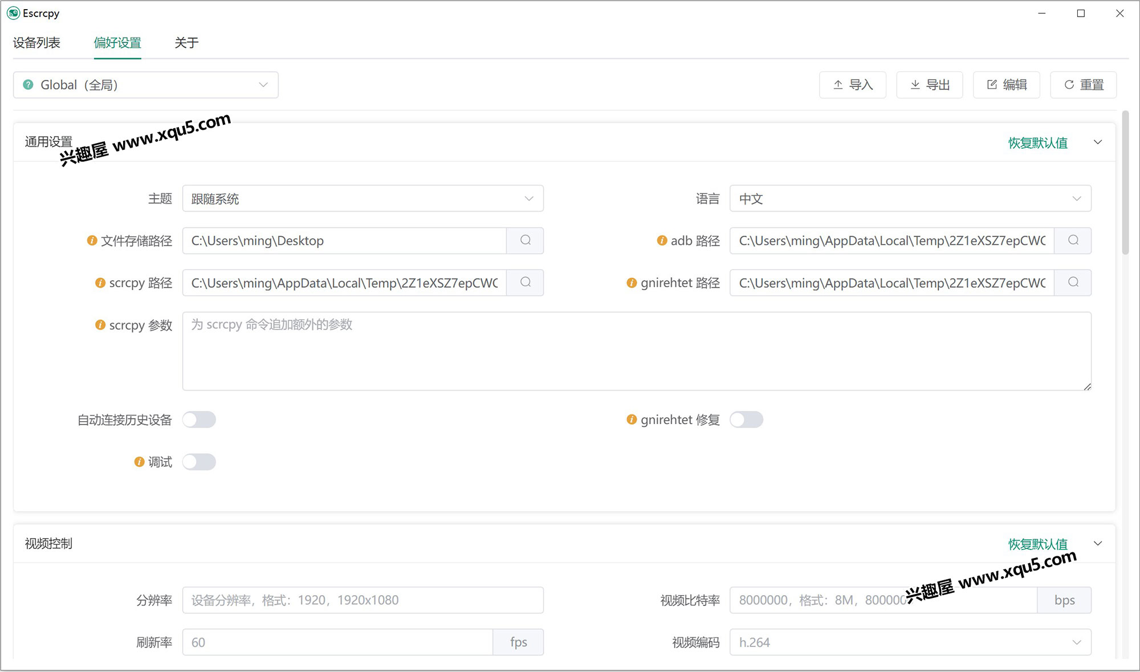Open the 主题 theme dropdown

(363, 198)
